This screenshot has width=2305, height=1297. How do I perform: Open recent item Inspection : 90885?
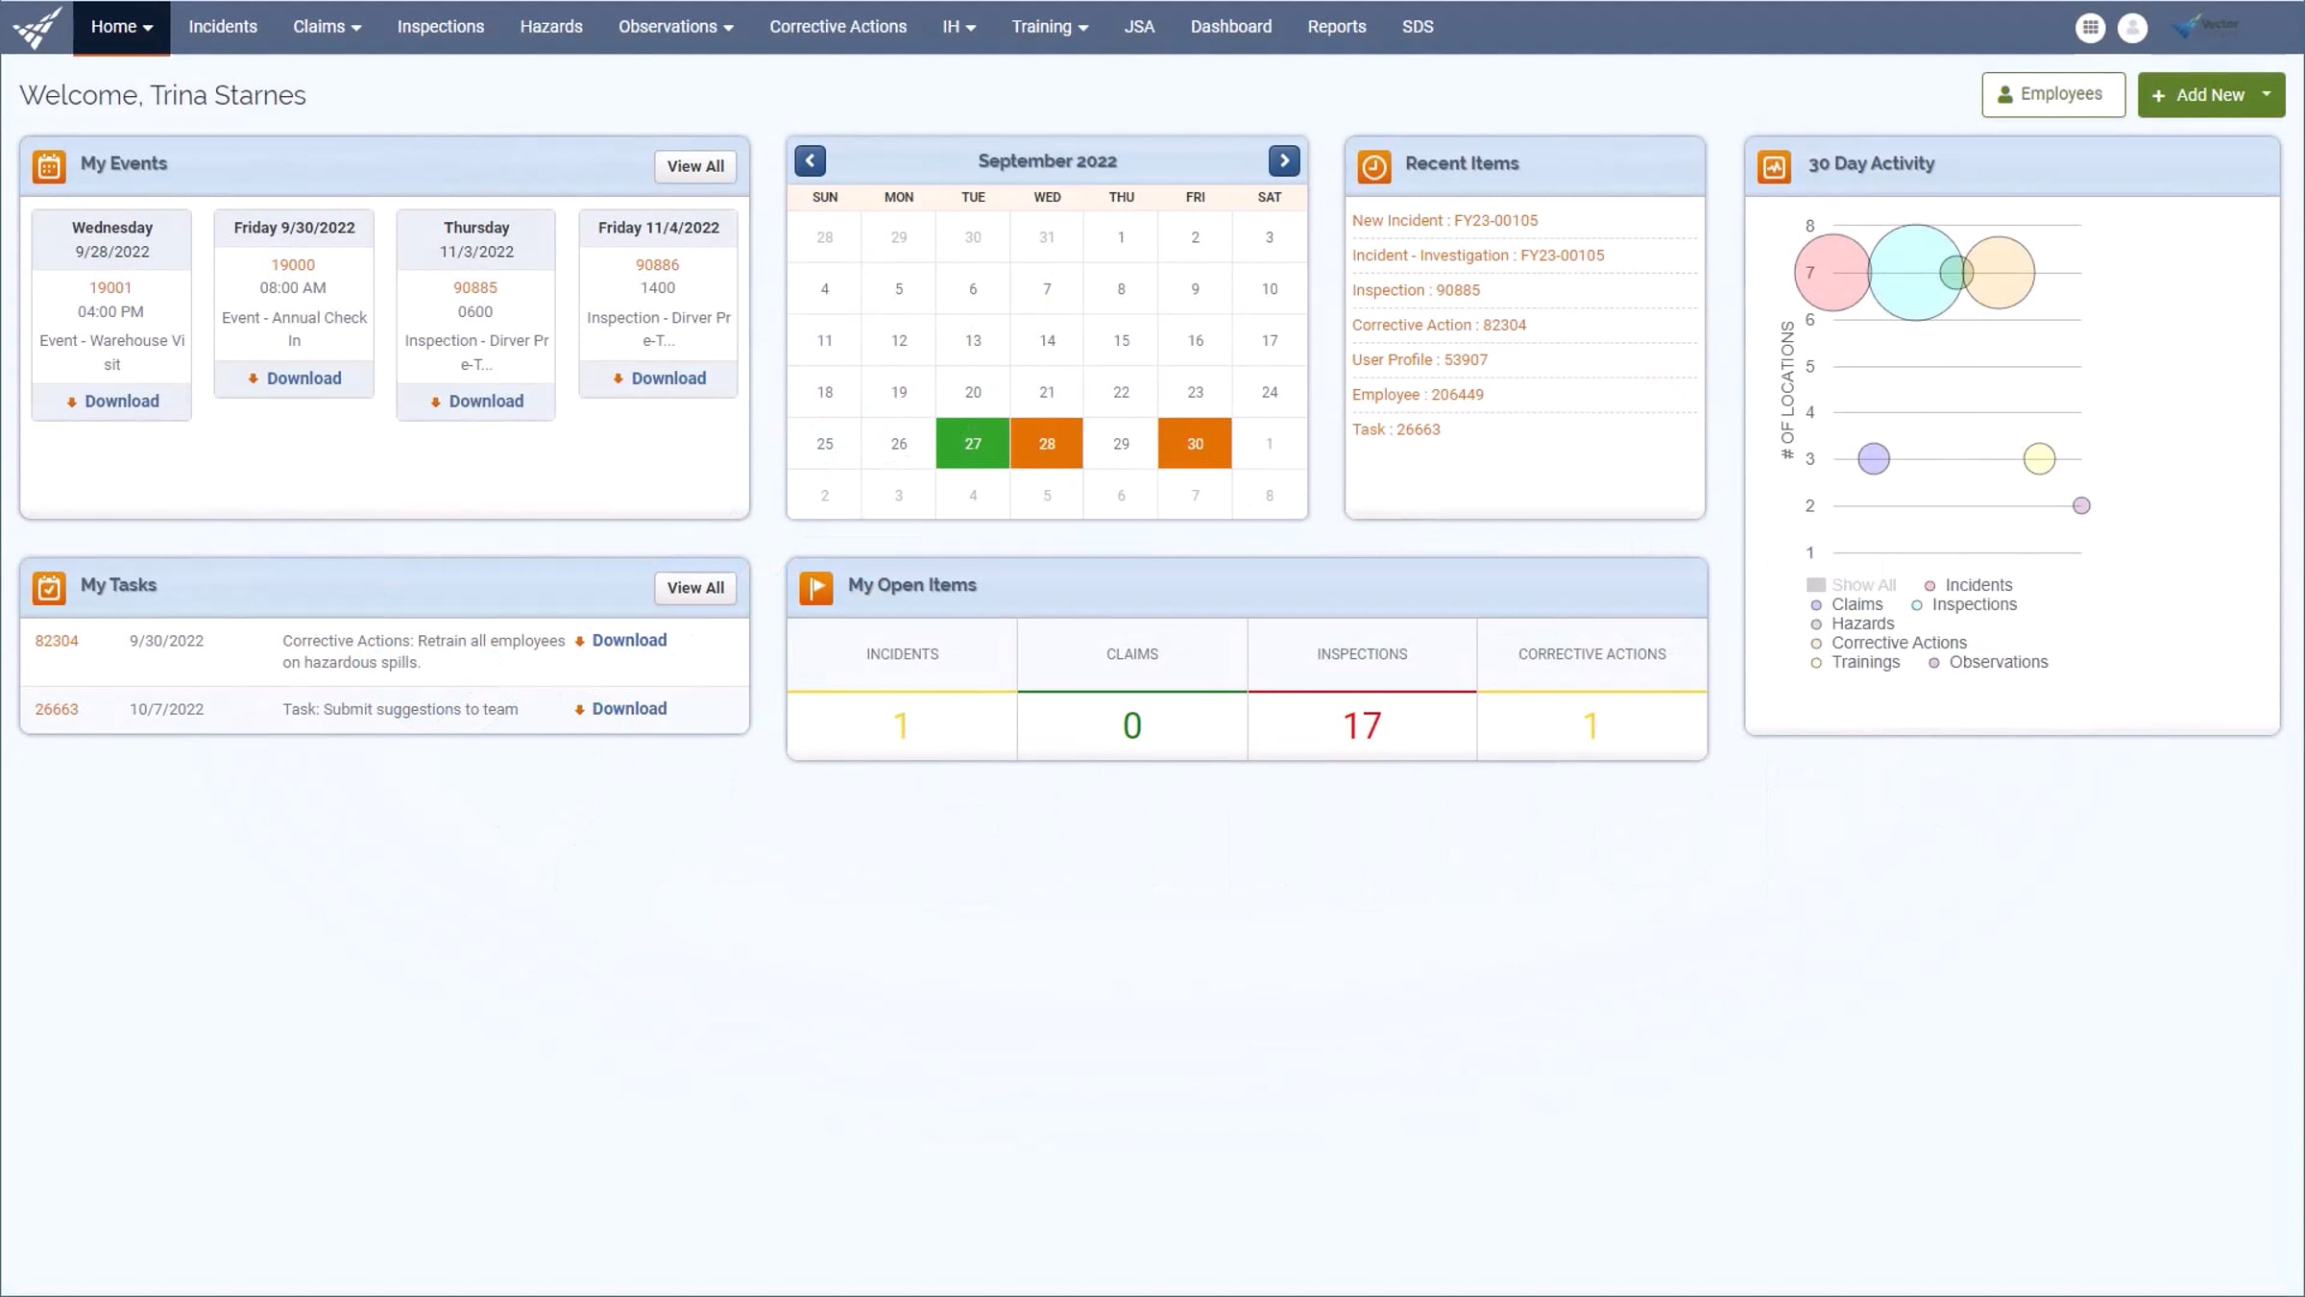(x=1416, y=290)
